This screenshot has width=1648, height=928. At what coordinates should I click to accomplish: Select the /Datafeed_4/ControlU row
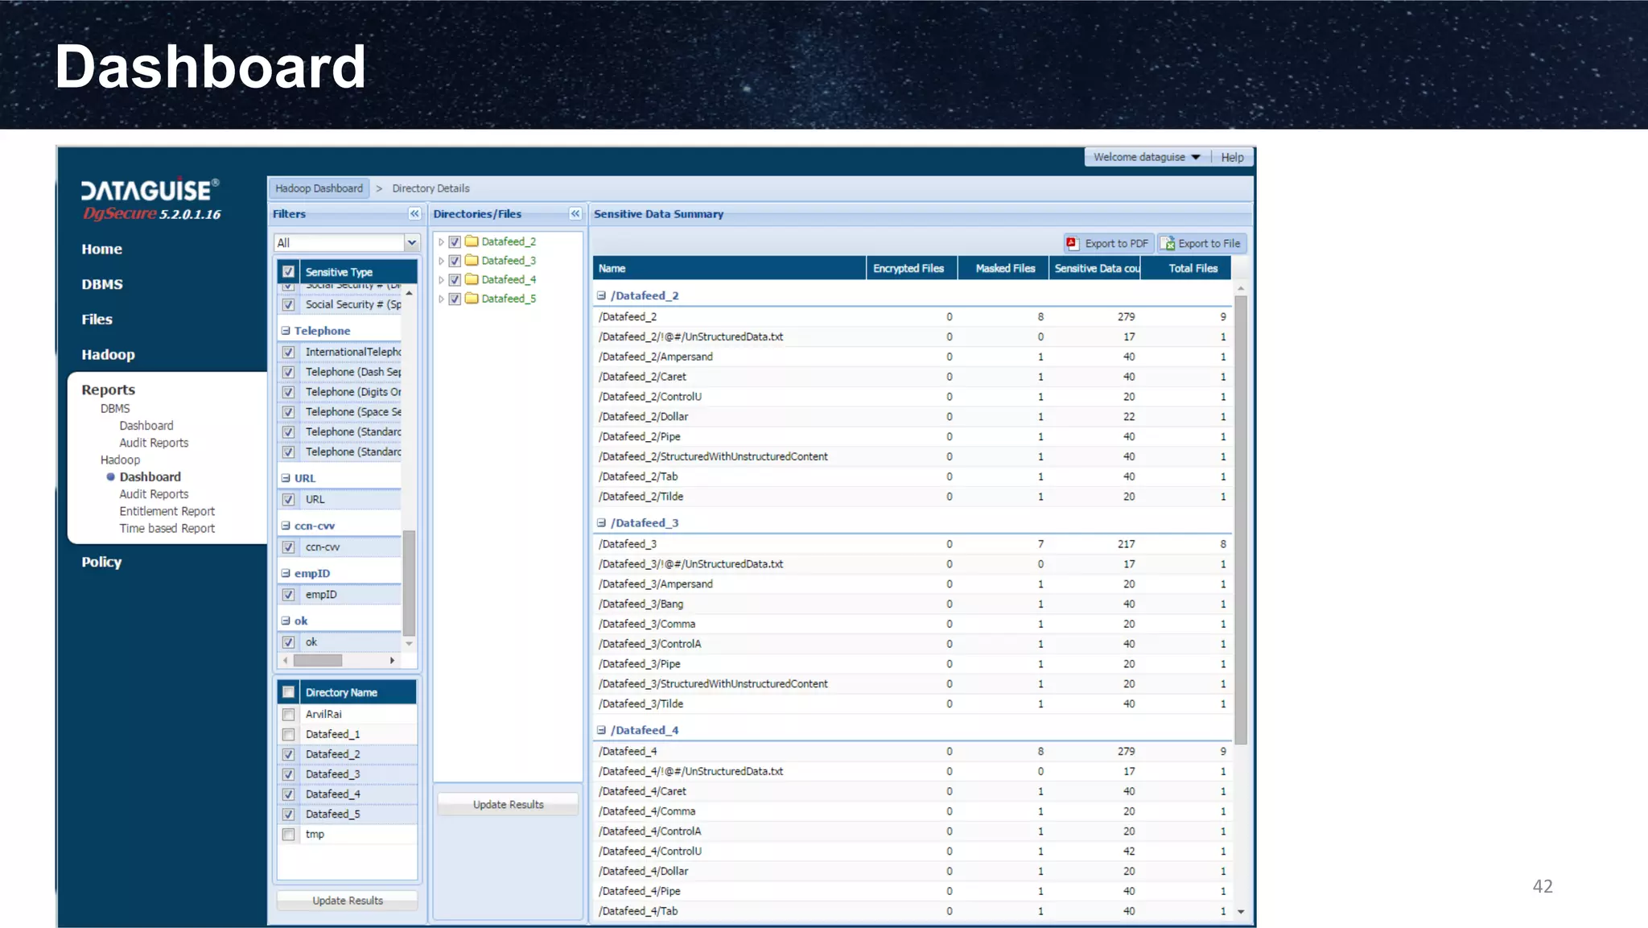click(x=913, y=851)
